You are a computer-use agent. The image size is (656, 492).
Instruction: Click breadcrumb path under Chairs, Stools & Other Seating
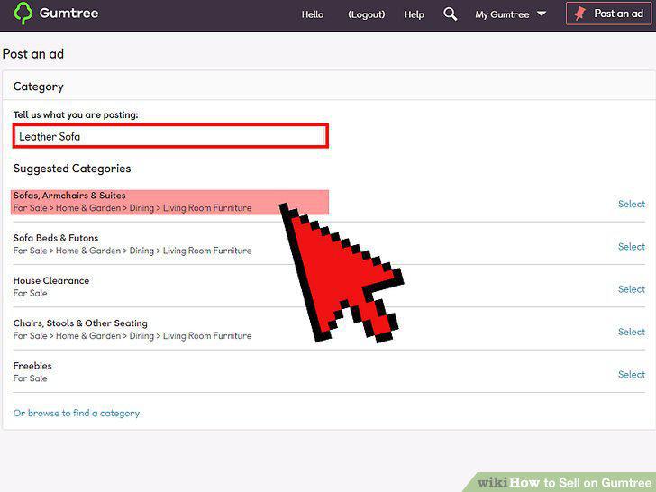(x=132, y=336)
